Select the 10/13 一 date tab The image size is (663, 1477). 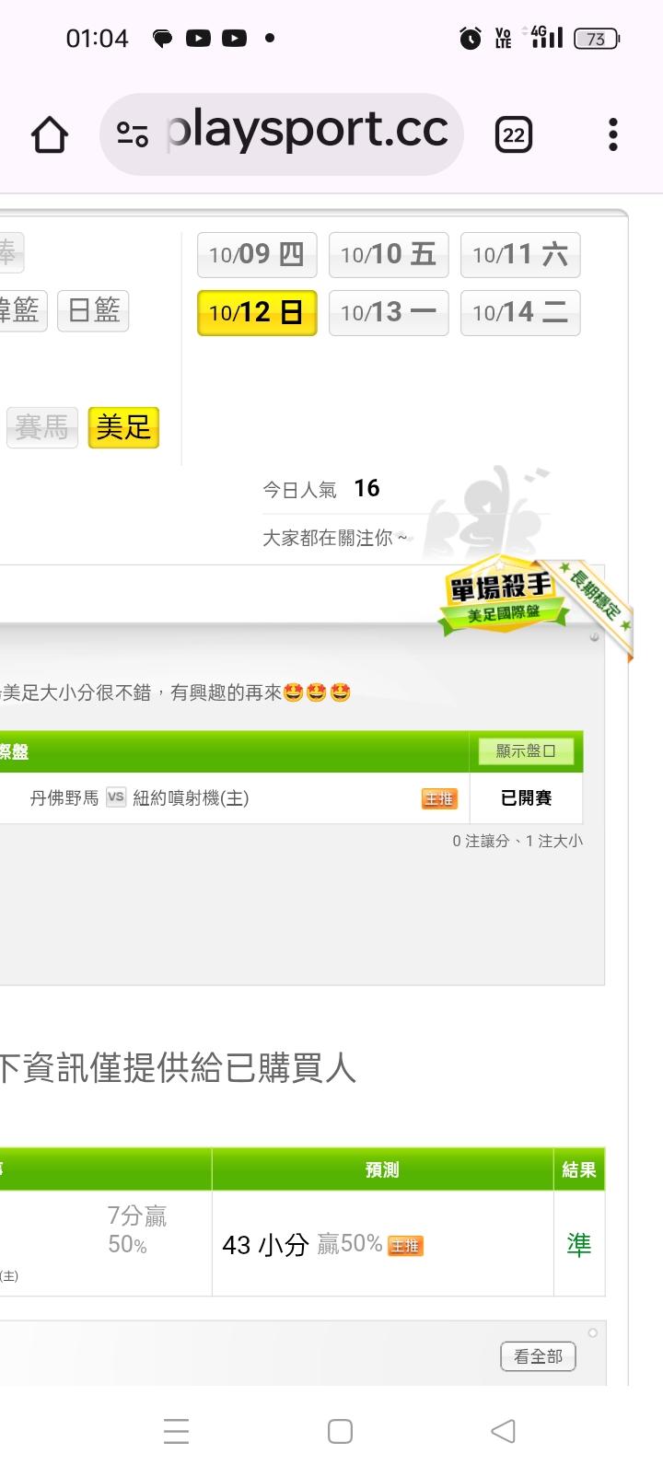[389, 313]
